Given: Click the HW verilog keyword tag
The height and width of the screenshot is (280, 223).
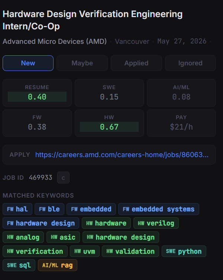Looking at the screenshot, I should point(156,223).
